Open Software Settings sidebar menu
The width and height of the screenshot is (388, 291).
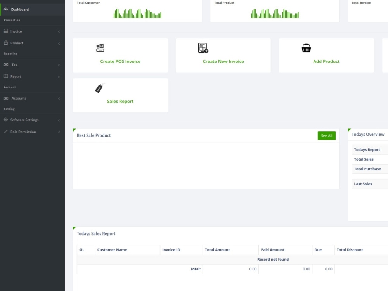pos(33,120)
